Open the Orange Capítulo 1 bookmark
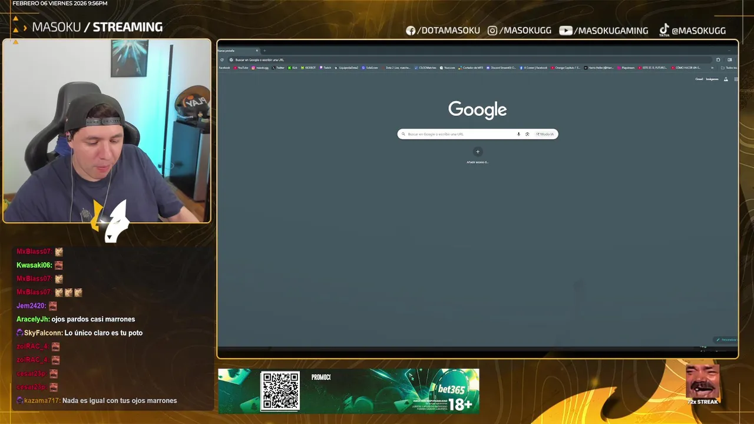754x424 pixels. pyautogui.click(x=565, y=68)
